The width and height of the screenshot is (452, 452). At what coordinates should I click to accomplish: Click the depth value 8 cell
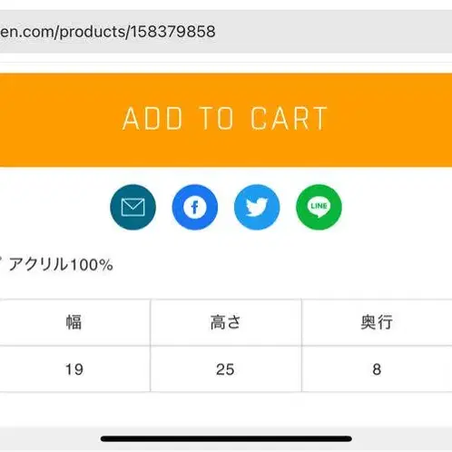(377, 369)
